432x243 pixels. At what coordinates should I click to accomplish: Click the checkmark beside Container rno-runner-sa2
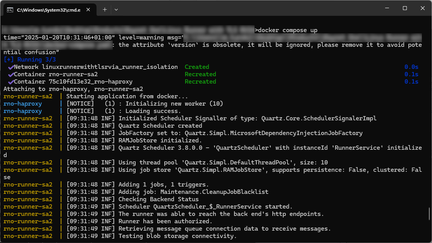11,75
